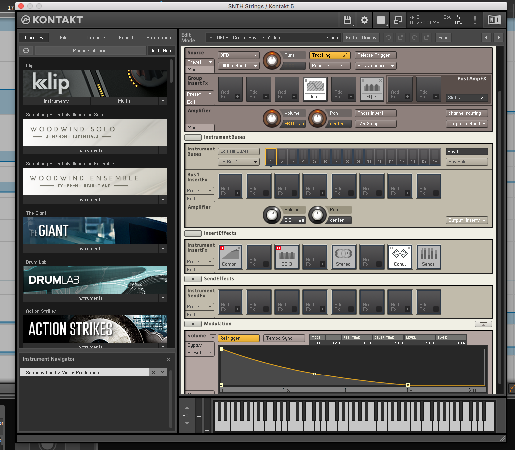515x450 pixels.
Task: Open Kontakt options gear icon
Action: click(x=364, y=20)
